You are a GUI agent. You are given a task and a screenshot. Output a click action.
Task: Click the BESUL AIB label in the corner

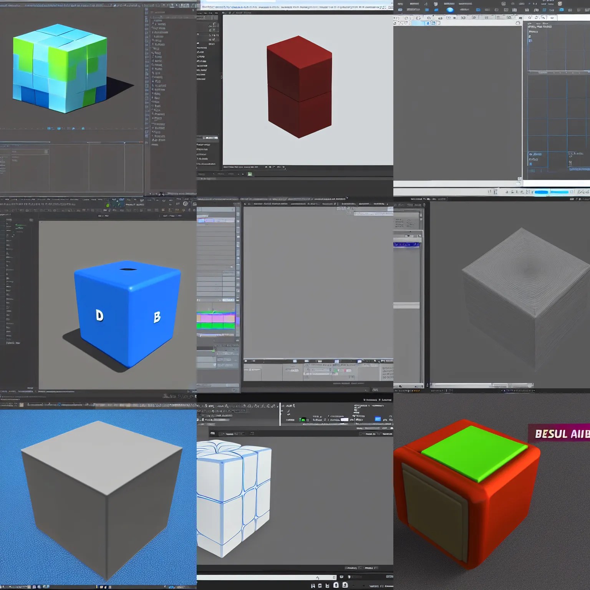pos(561,434)
